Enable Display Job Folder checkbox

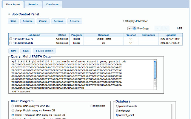[x=125, y=21]
